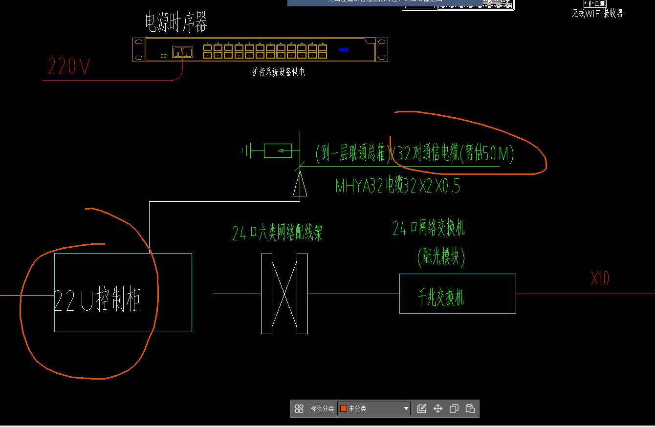Image resolution: width=655 pixels, height=427 pixels.
Task: Click the 千兆交换机 box
Action: (x=458, y=293)
